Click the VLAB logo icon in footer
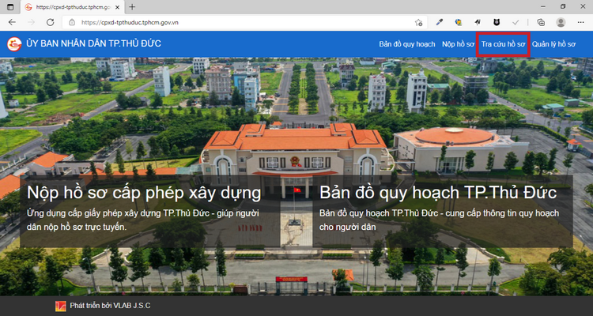 (61, 306)
